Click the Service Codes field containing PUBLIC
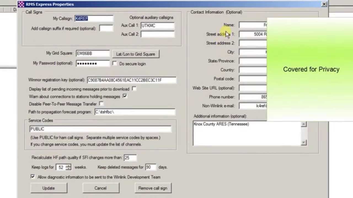Viewport: 353px width, 198px height. click(x=100, y=129)
